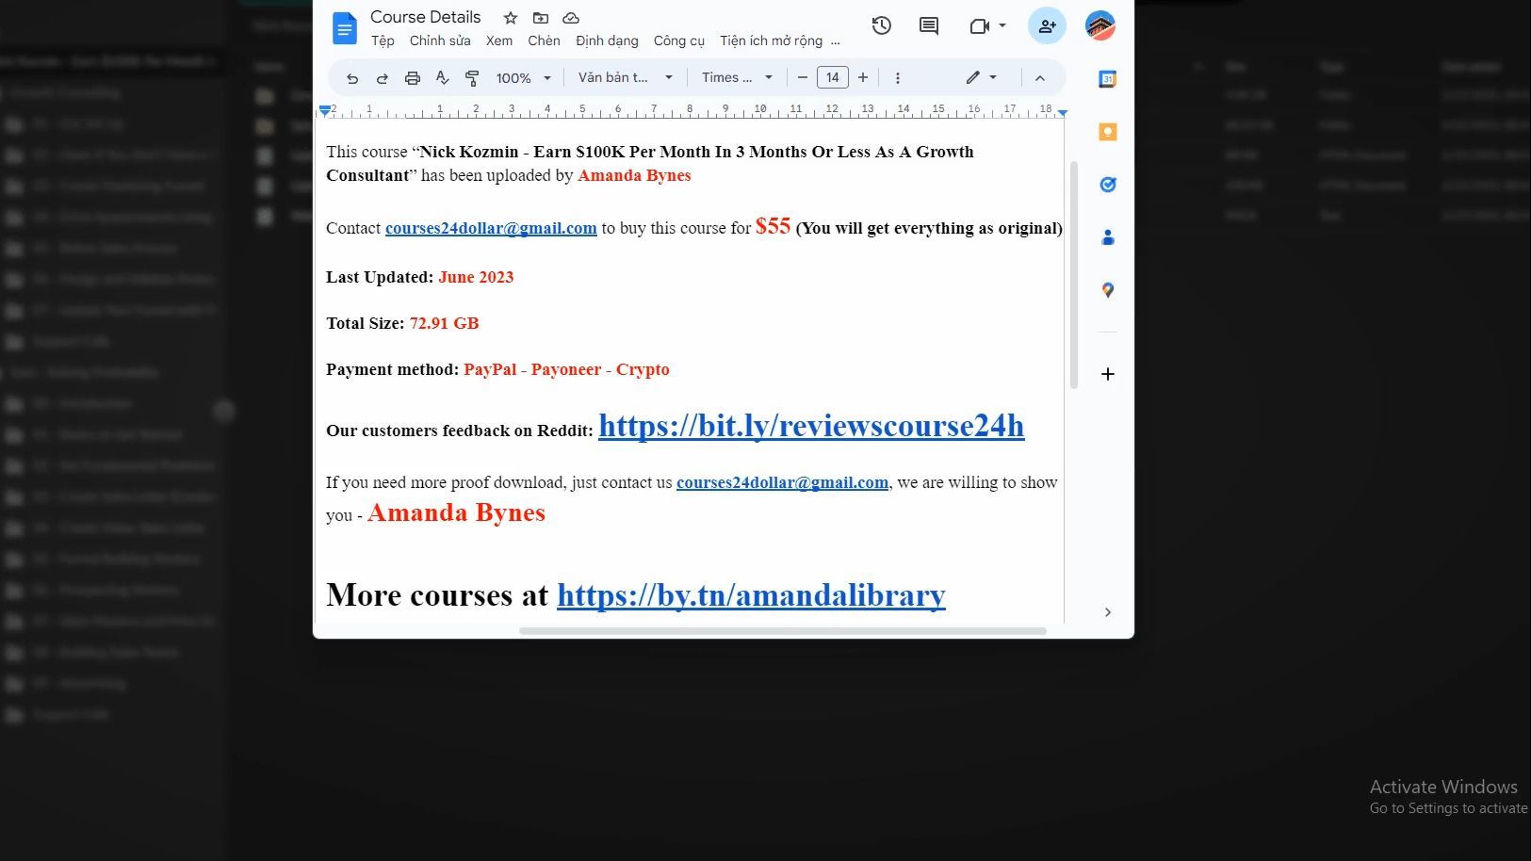
Task: Click the first courses24dollar@gmail.com link
Action: (491, 228)
